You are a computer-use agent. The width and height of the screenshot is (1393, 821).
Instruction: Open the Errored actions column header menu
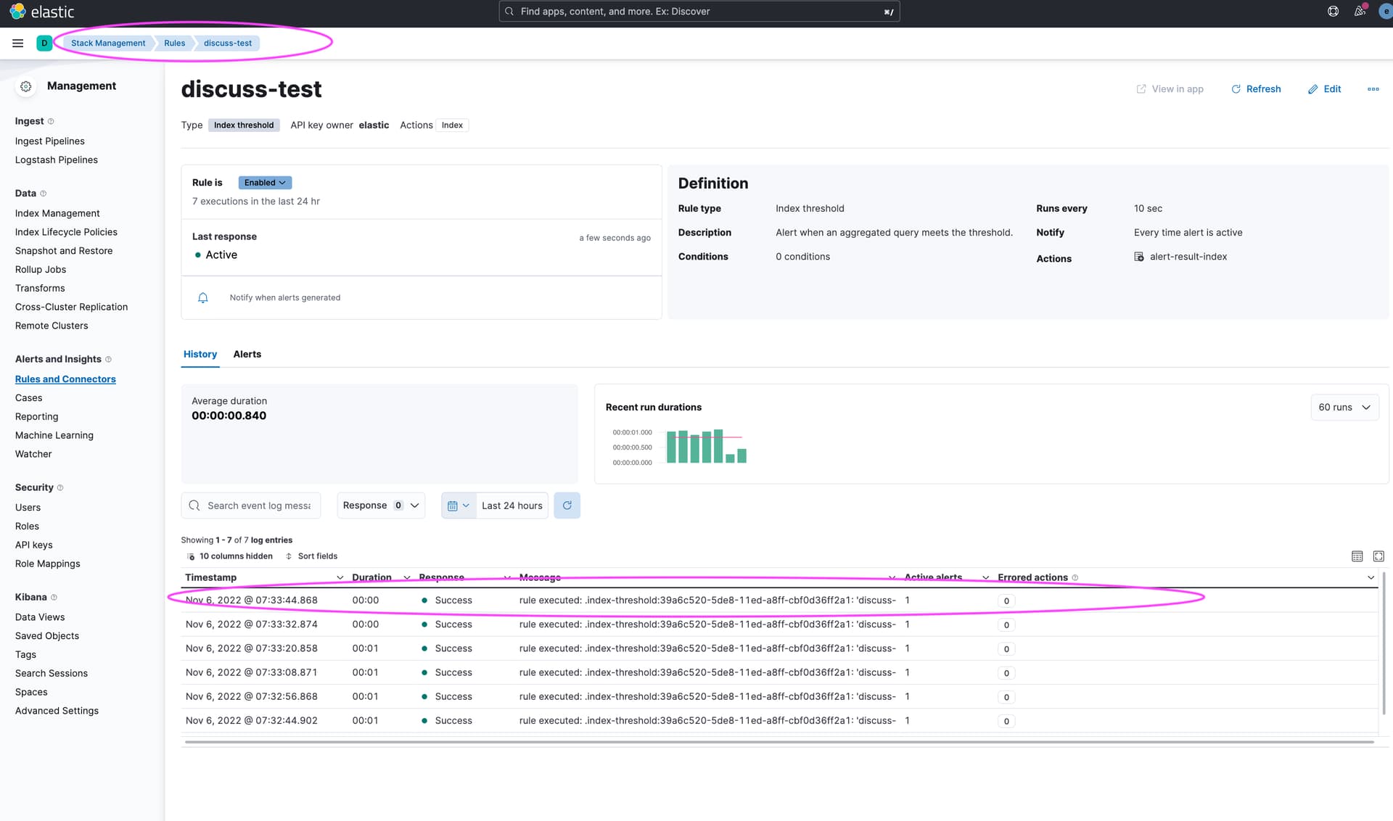pos(1371,578)
